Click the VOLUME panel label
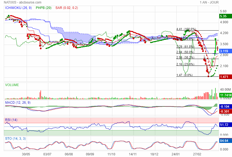This screenshot has height=157, width=232. click(12, 85)
